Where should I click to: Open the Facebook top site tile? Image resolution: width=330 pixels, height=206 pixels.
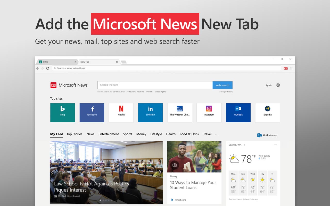pyautogui.click(x=92, y=113)
